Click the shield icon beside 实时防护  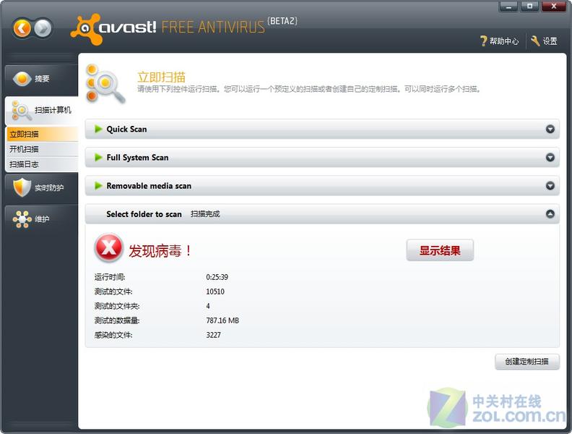click(x=22, y=187)
